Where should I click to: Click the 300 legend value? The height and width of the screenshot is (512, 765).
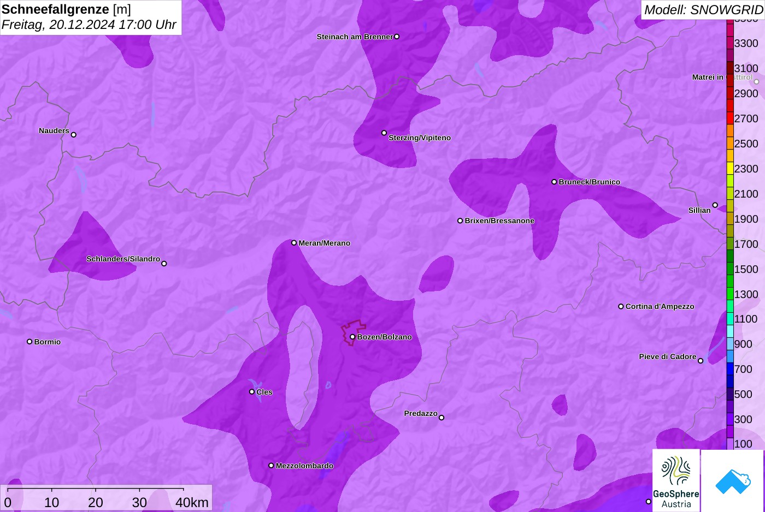[743, 419]
